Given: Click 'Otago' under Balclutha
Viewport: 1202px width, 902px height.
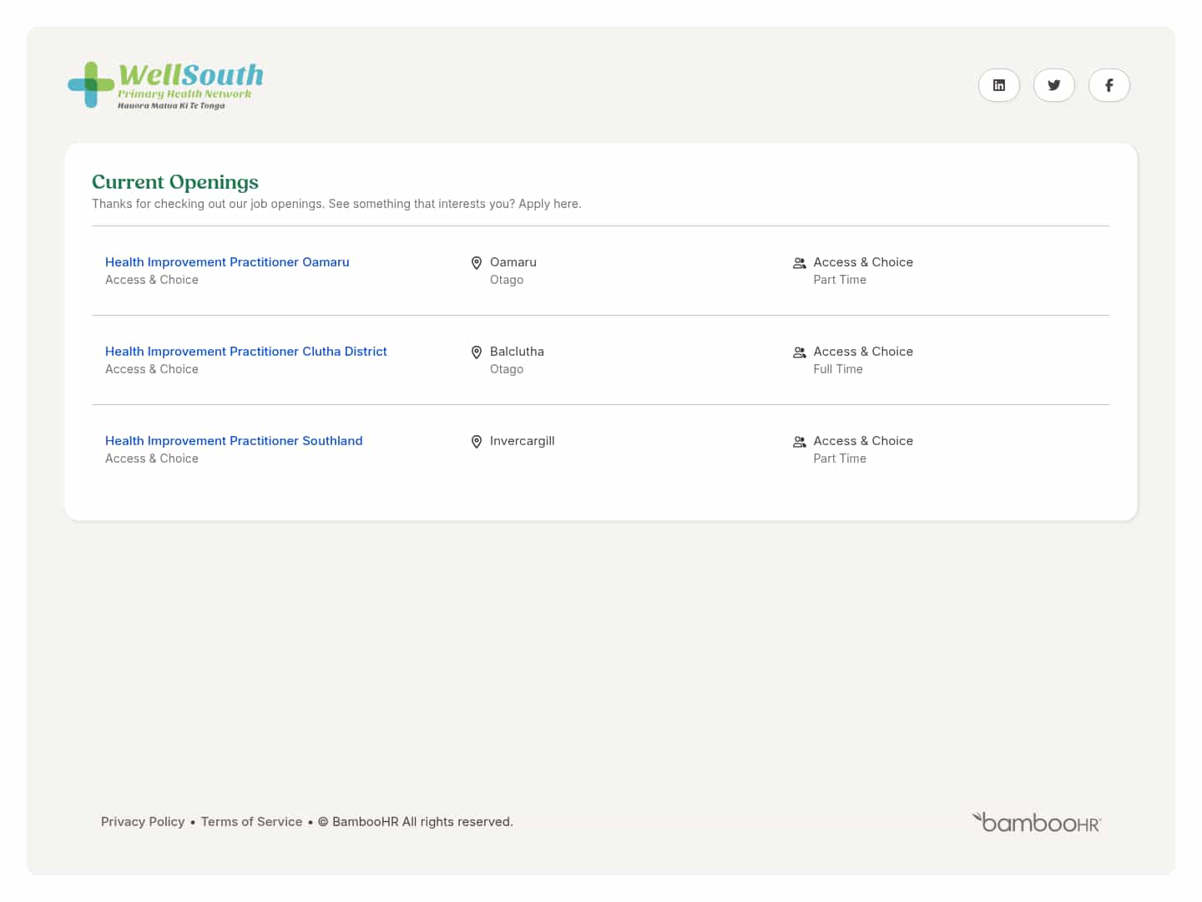Looking at the screenshot, I should click(507, 369).
